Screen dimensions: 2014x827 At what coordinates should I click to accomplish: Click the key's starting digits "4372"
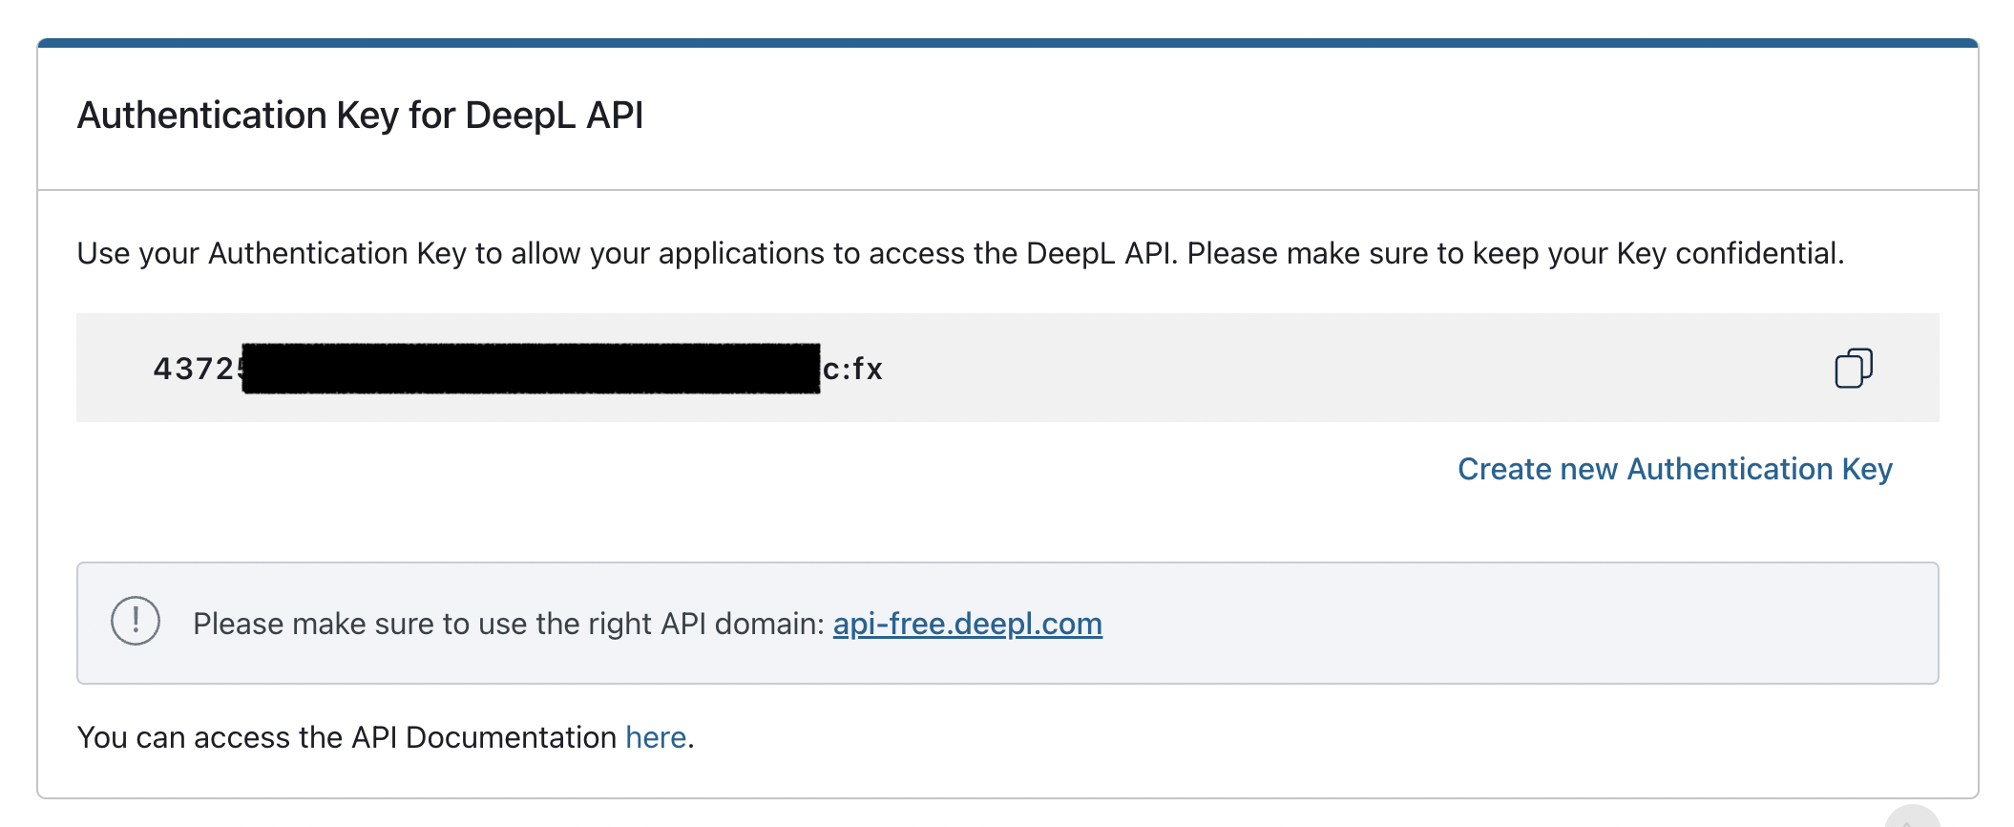(191, 369)
